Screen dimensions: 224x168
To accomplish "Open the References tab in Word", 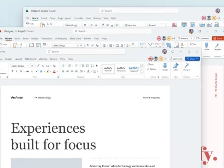I will point(30,59).
